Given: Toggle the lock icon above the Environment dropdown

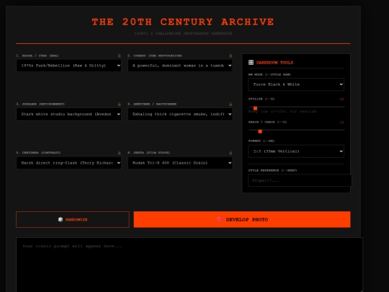Looking at the screenshot, I should [120, 104].
